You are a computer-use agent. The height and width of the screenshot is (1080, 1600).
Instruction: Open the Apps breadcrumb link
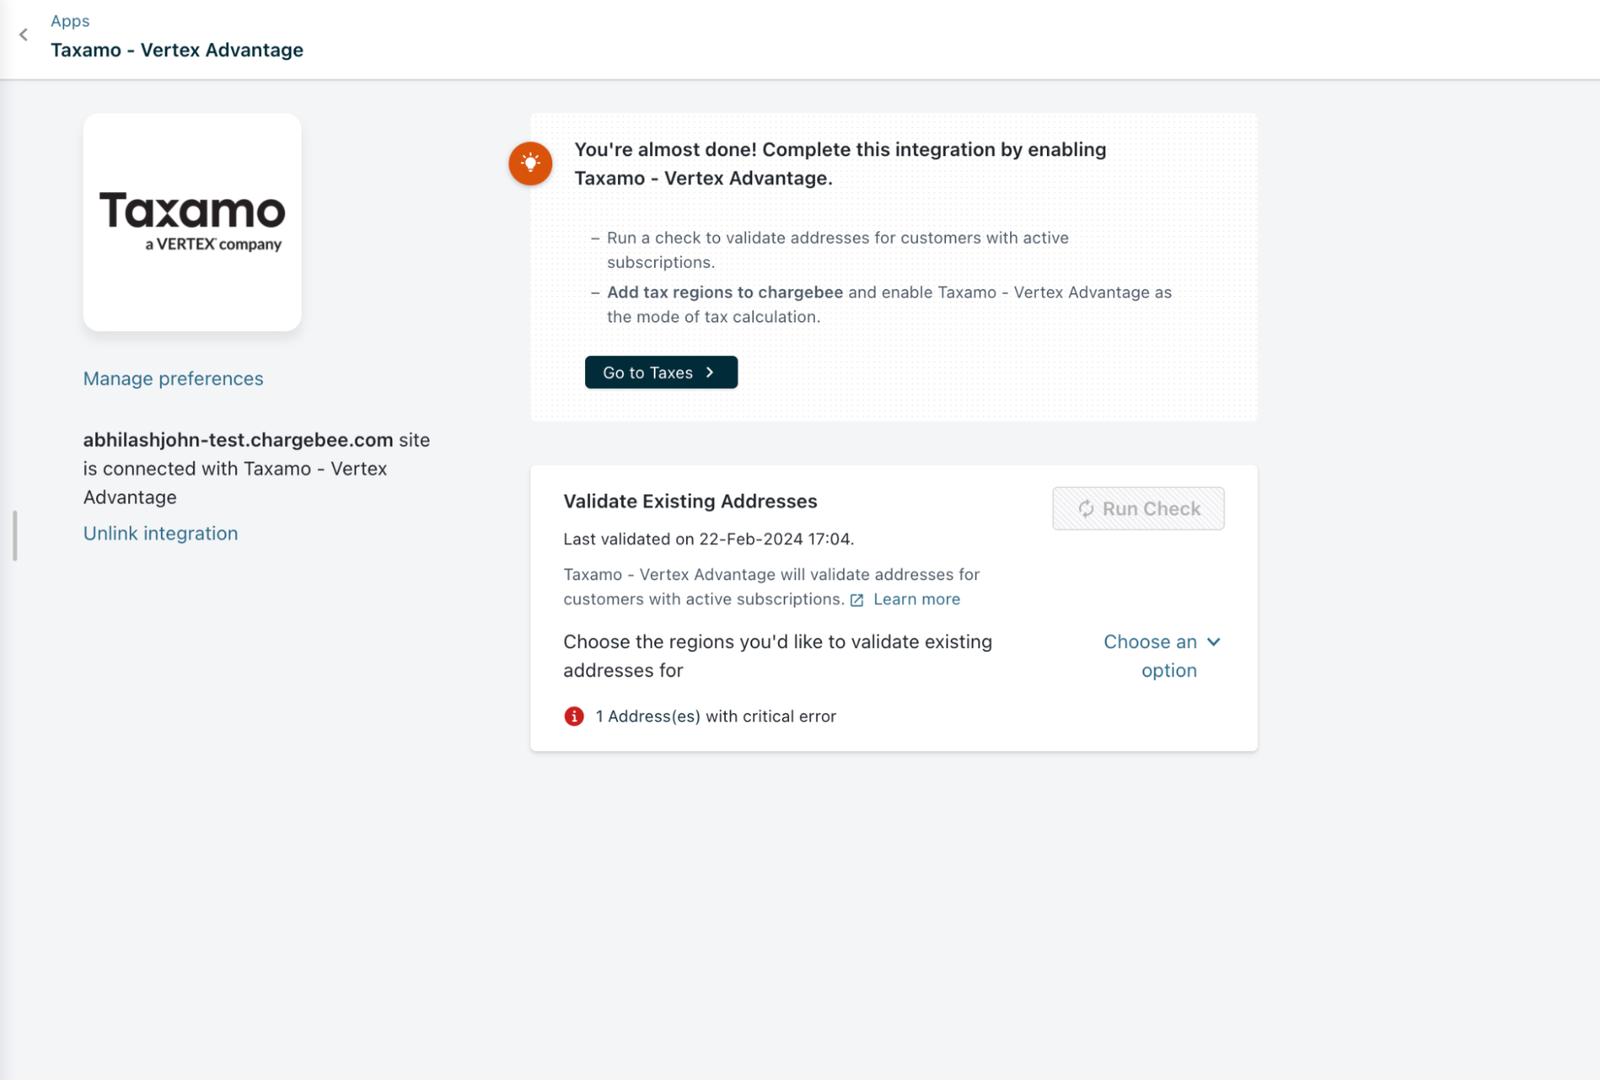[x=70, y=21]
